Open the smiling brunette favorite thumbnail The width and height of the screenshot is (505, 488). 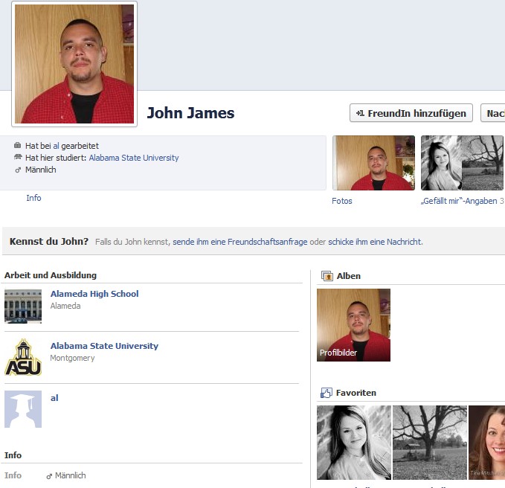click(x=486, y=443)
